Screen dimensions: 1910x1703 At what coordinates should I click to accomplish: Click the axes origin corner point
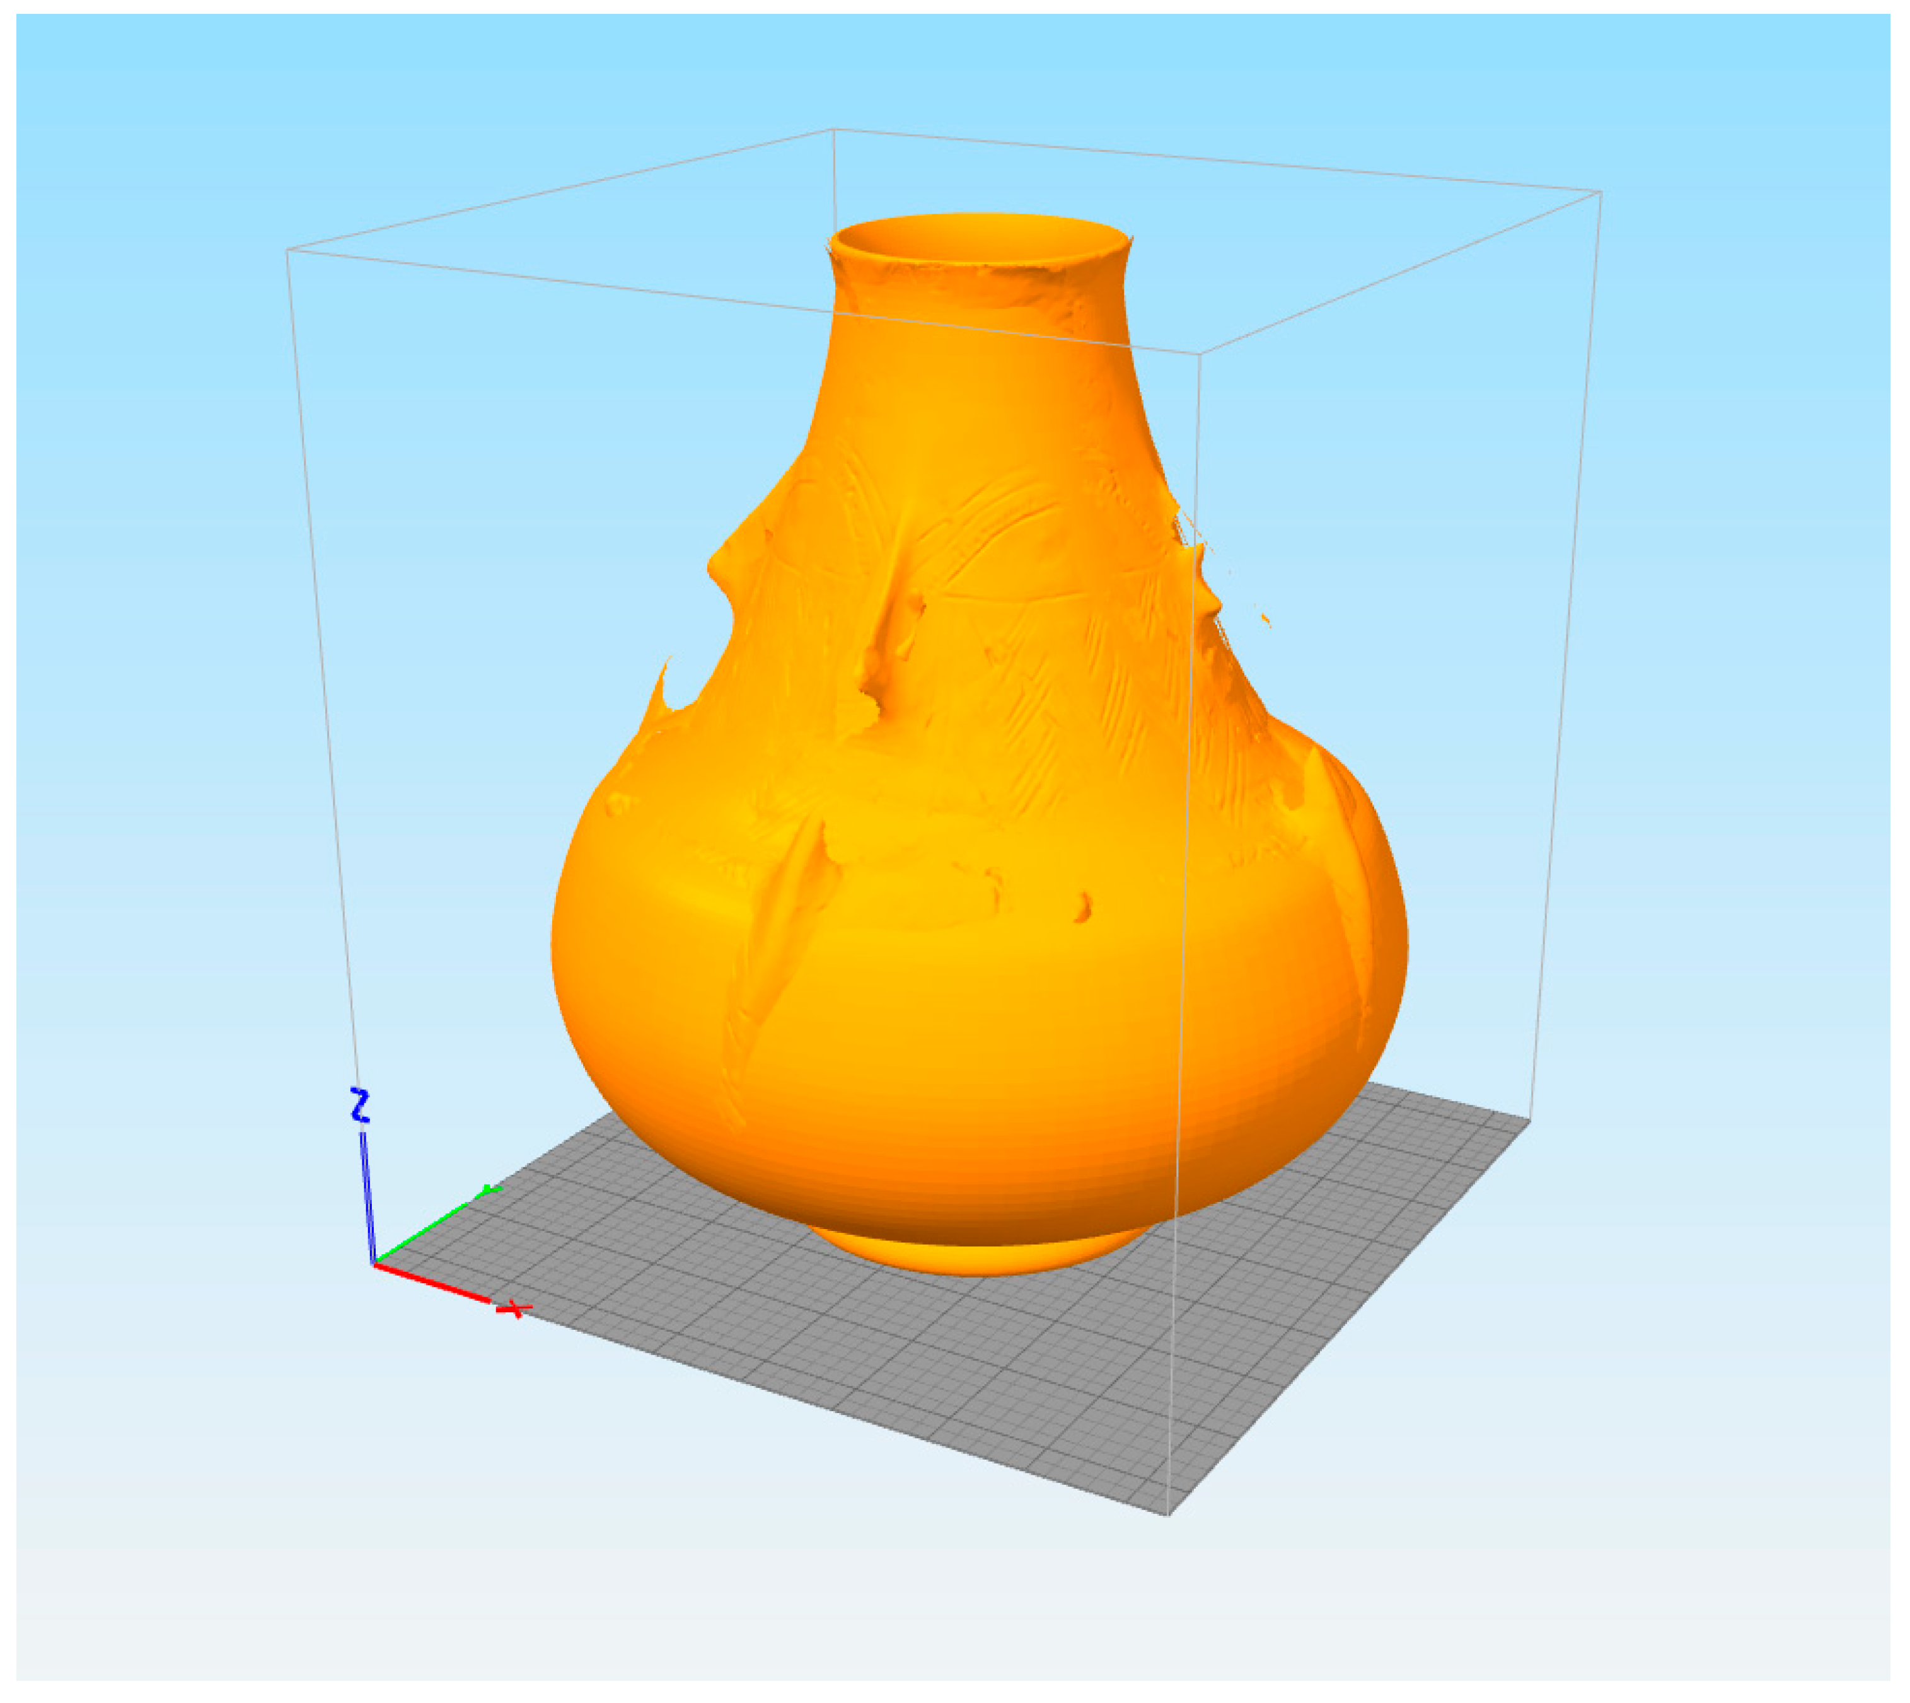(375, 1264)
